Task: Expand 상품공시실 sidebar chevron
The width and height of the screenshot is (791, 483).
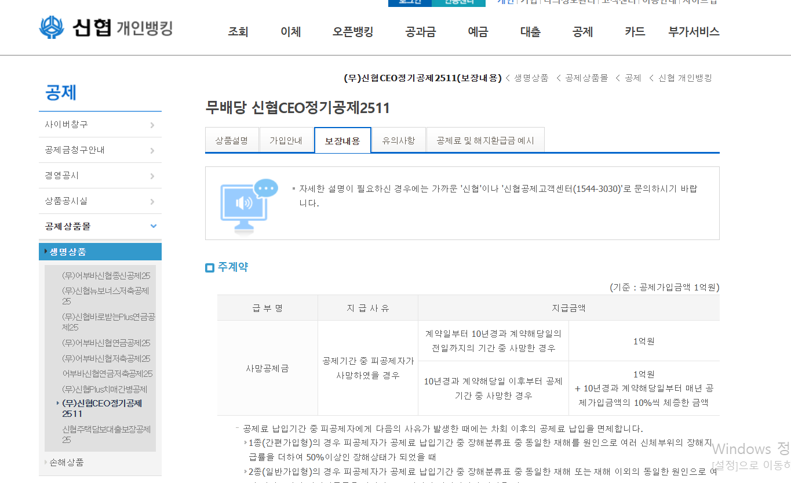Action: pos(152,202)
